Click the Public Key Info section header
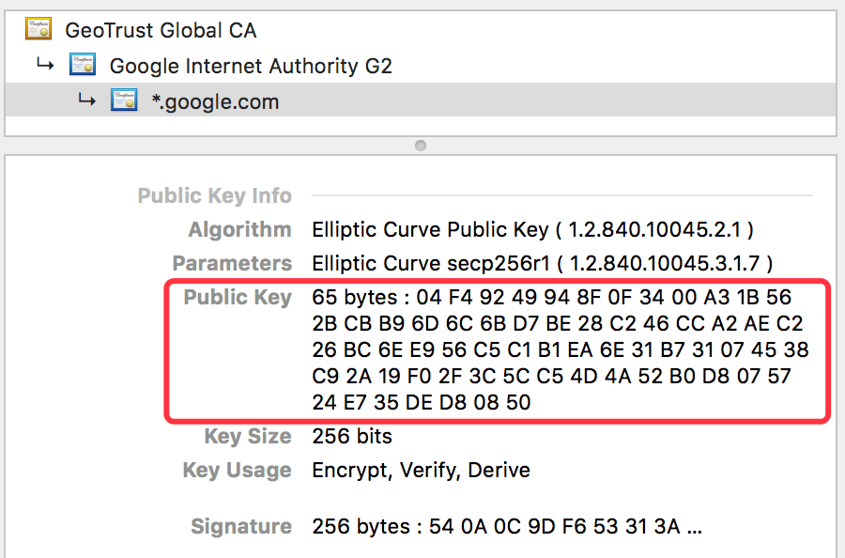 point(214,195)
